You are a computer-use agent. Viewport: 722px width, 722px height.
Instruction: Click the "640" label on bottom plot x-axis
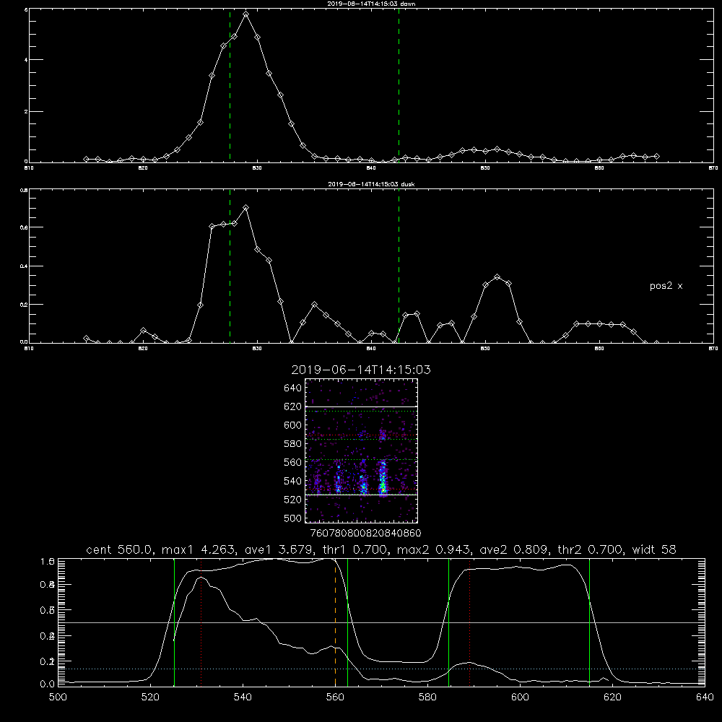(x=705, y=697)
